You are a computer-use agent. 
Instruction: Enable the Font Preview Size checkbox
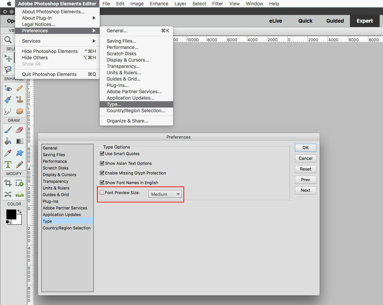click(x=102, y=192)
